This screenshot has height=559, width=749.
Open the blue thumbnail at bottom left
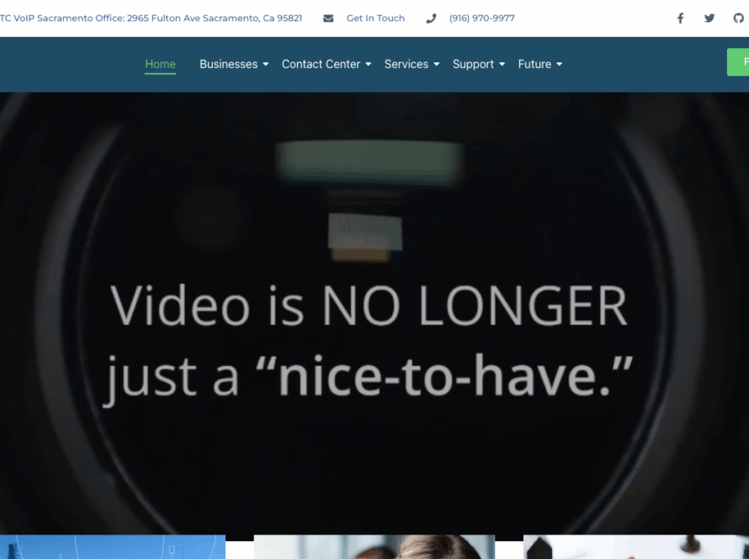point(112,547)
